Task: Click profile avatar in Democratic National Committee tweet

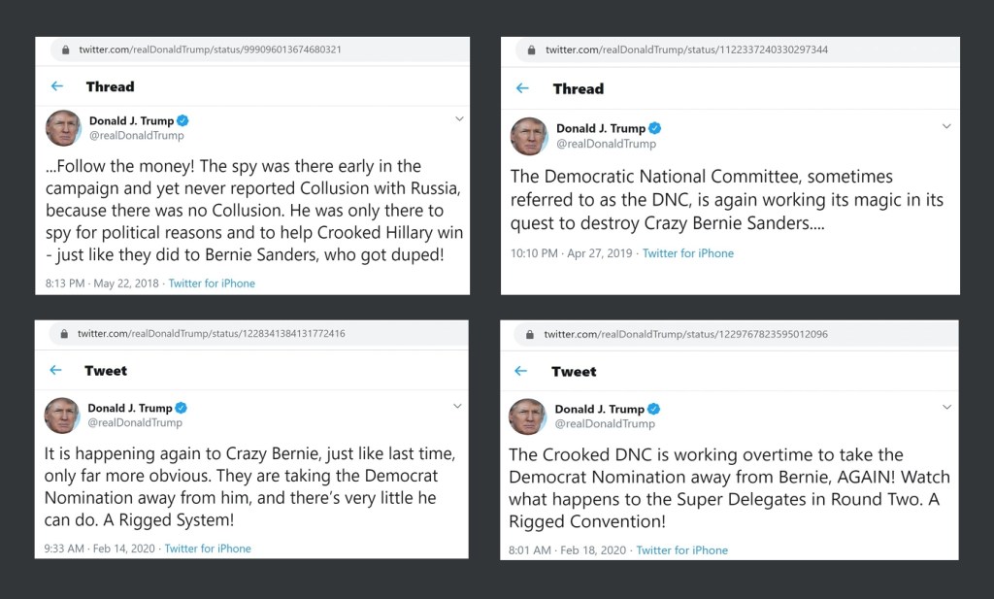Action: 529,136
